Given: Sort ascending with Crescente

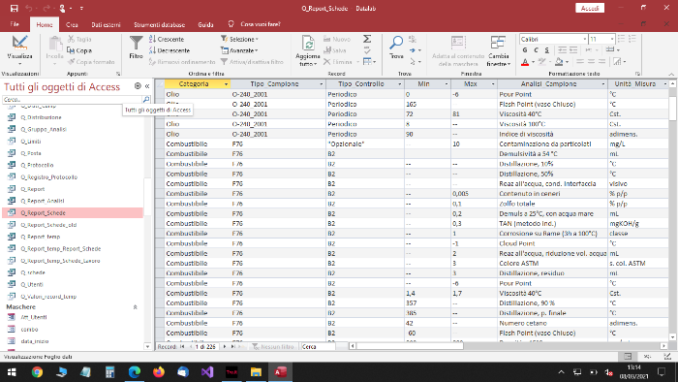Looking at the screenshot, I should [167, 39].
